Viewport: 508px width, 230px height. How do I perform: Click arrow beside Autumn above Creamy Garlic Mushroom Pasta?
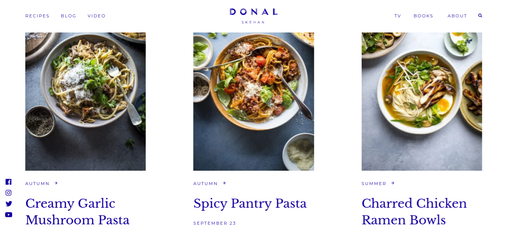click(56, 183)
